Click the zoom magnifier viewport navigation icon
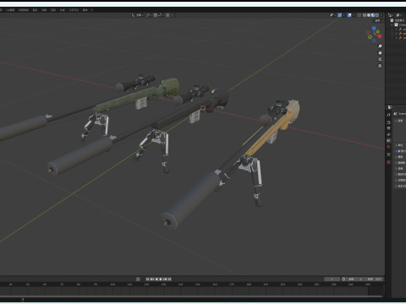 coord(380,46)
